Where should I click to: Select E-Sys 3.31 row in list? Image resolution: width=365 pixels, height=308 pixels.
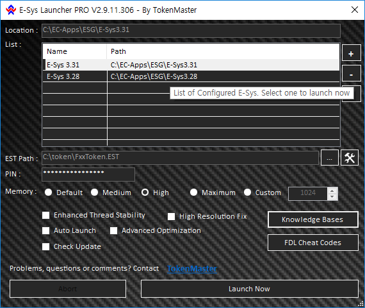191,65
